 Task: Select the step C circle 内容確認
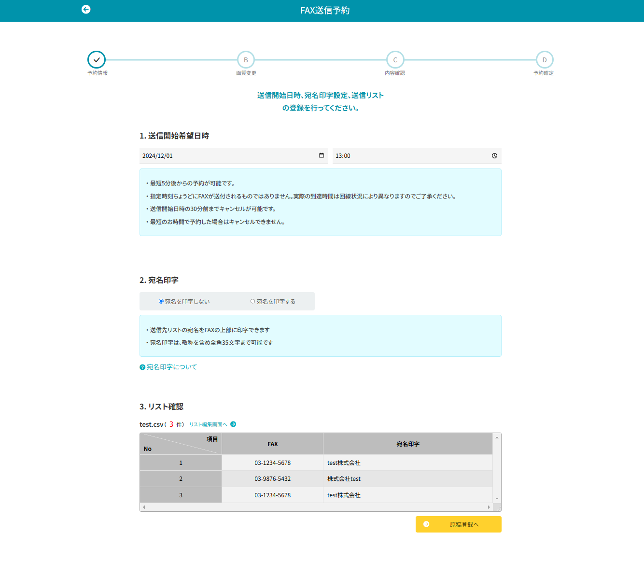(x=395, y=60)
